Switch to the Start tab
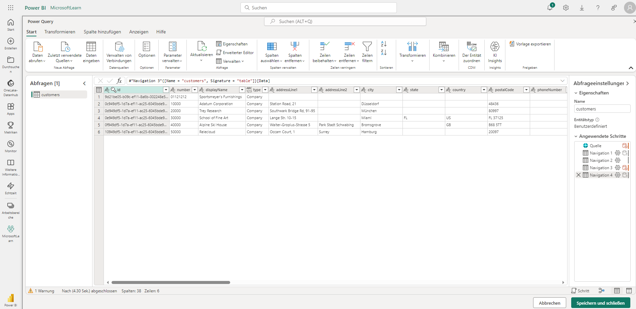Image resolution: width=636 pixels, height=309 pixels. (x=31, y=32)
